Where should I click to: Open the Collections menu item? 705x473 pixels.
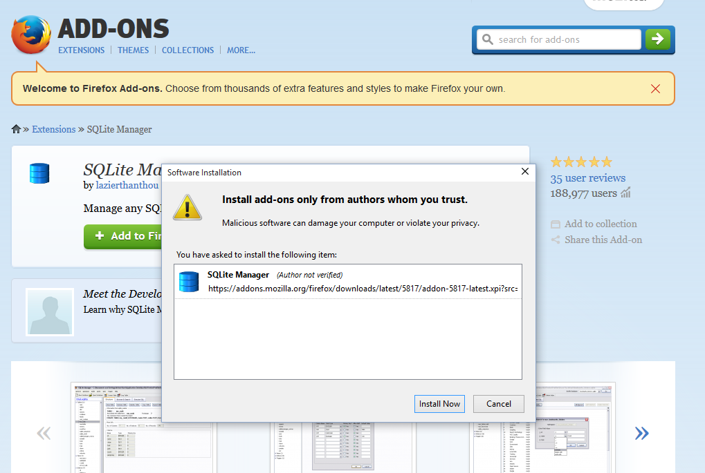point(188,50)
